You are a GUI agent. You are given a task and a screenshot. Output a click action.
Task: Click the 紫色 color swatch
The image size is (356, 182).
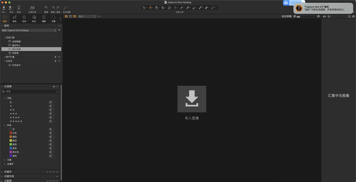tap(11, 156)
